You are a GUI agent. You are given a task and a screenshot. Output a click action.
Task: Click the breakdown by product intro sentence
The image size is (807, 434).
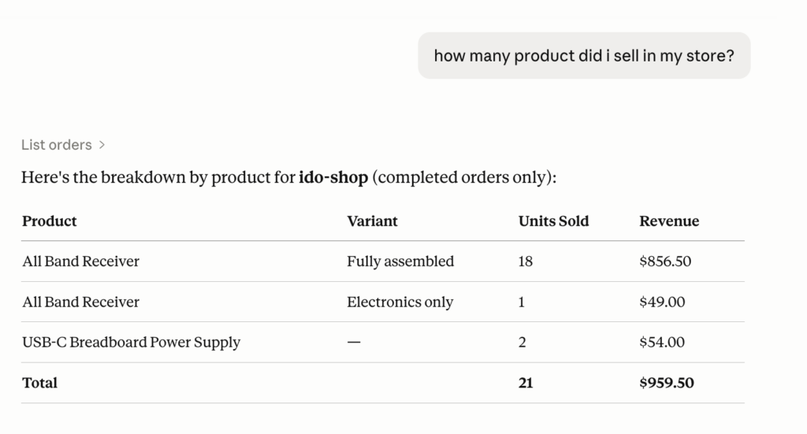click(x=288, y=178)
